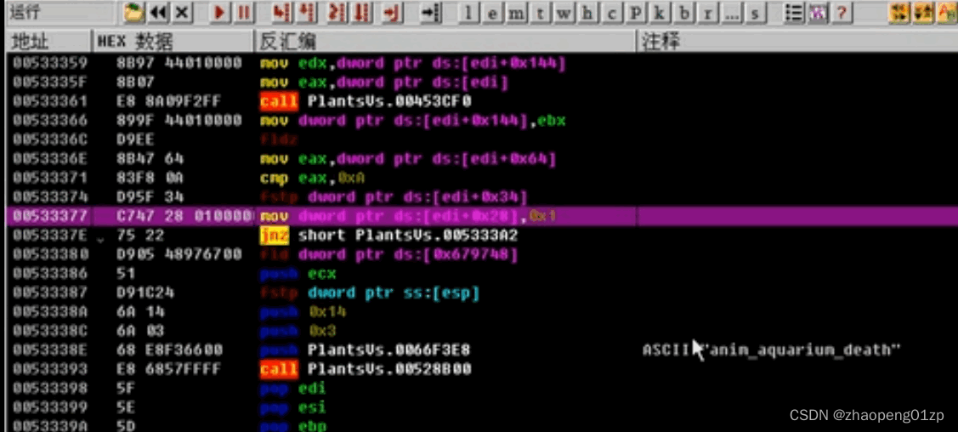This screenshot has width=958, height=432.
Task: Click the address 00533386 push ecx row
Action: click(x=50, y=274)
